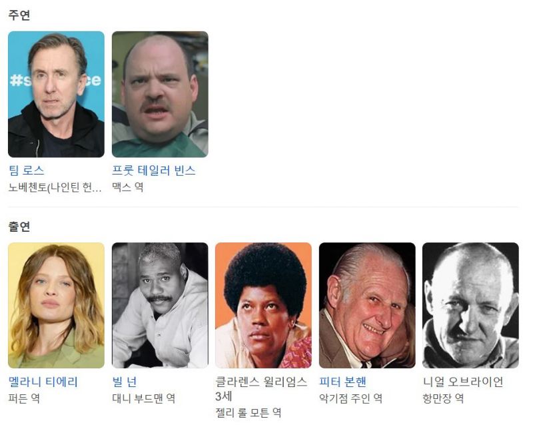Click the 클라렌스 윌리엄스 3세 name text
The image size is (533, 425).
pos(261,388)
